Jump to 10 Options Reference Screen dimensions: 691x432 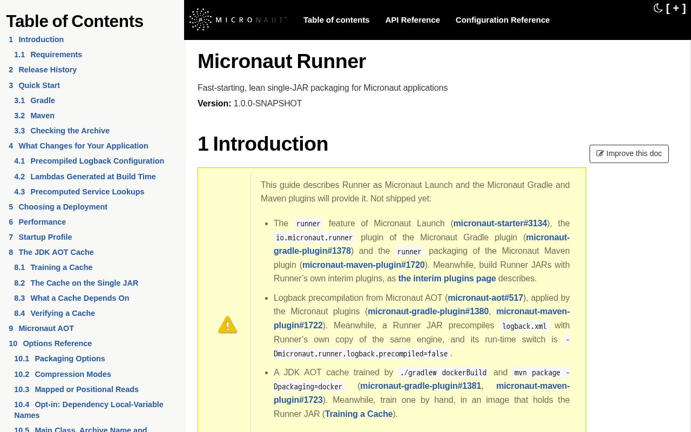tap(50, 343)
